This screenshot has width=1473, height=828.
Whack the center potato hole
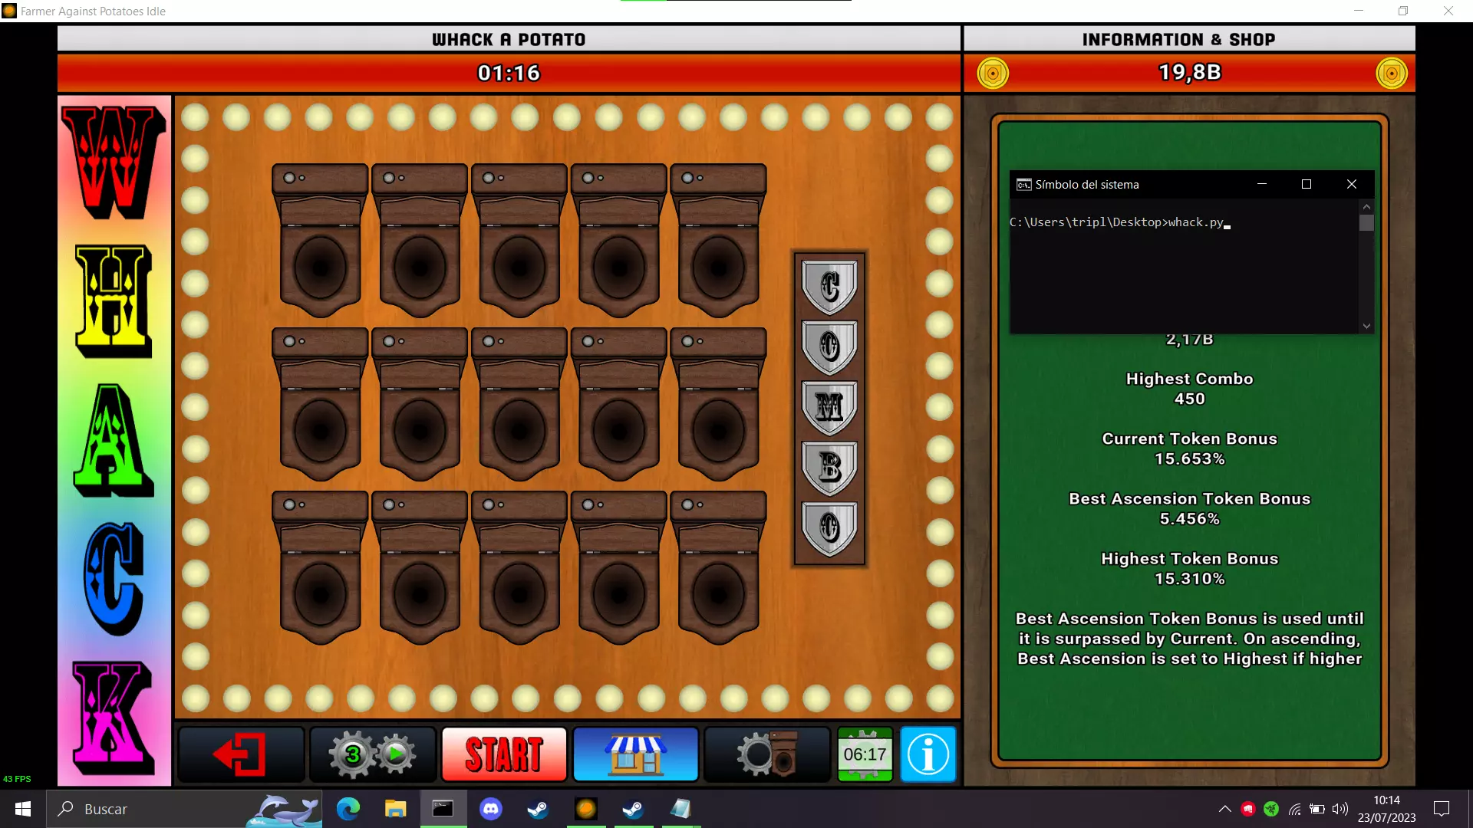(519, 429)
